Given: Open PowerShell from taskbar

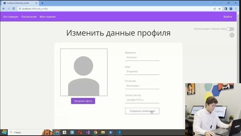Looking at the screenshot, I should [111, 132].
